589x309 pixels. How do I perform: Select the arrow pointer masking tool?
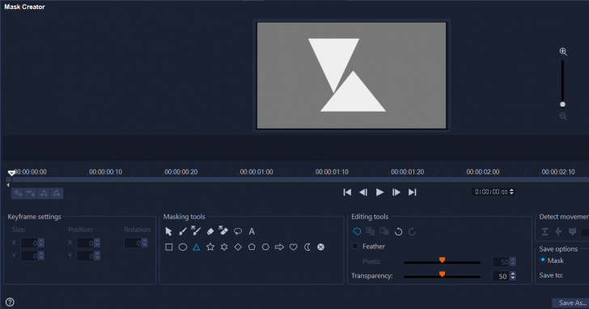tap(168, 231)
